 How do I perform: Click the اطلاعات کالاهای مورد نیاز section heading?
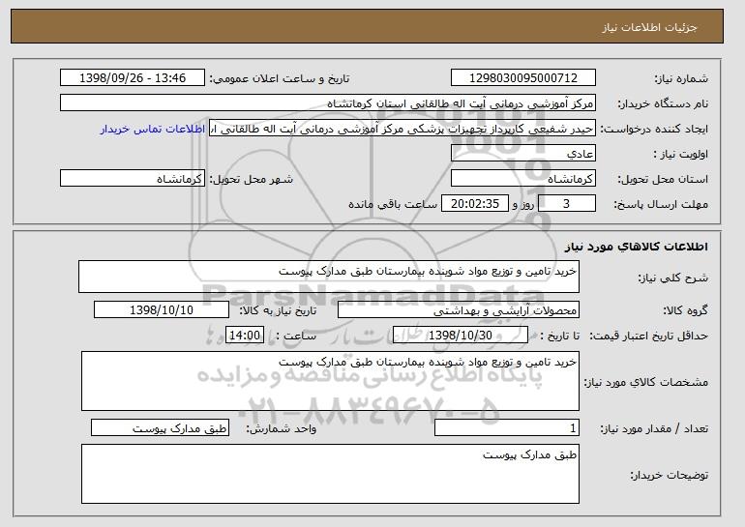click(x=637, y=247)
